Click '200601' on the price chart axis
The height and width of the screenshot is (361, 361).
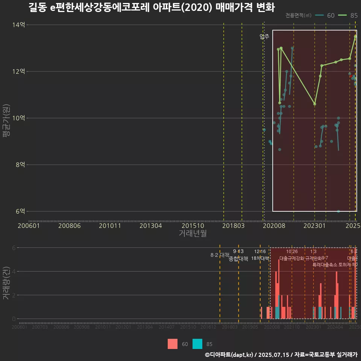point(29,226)
